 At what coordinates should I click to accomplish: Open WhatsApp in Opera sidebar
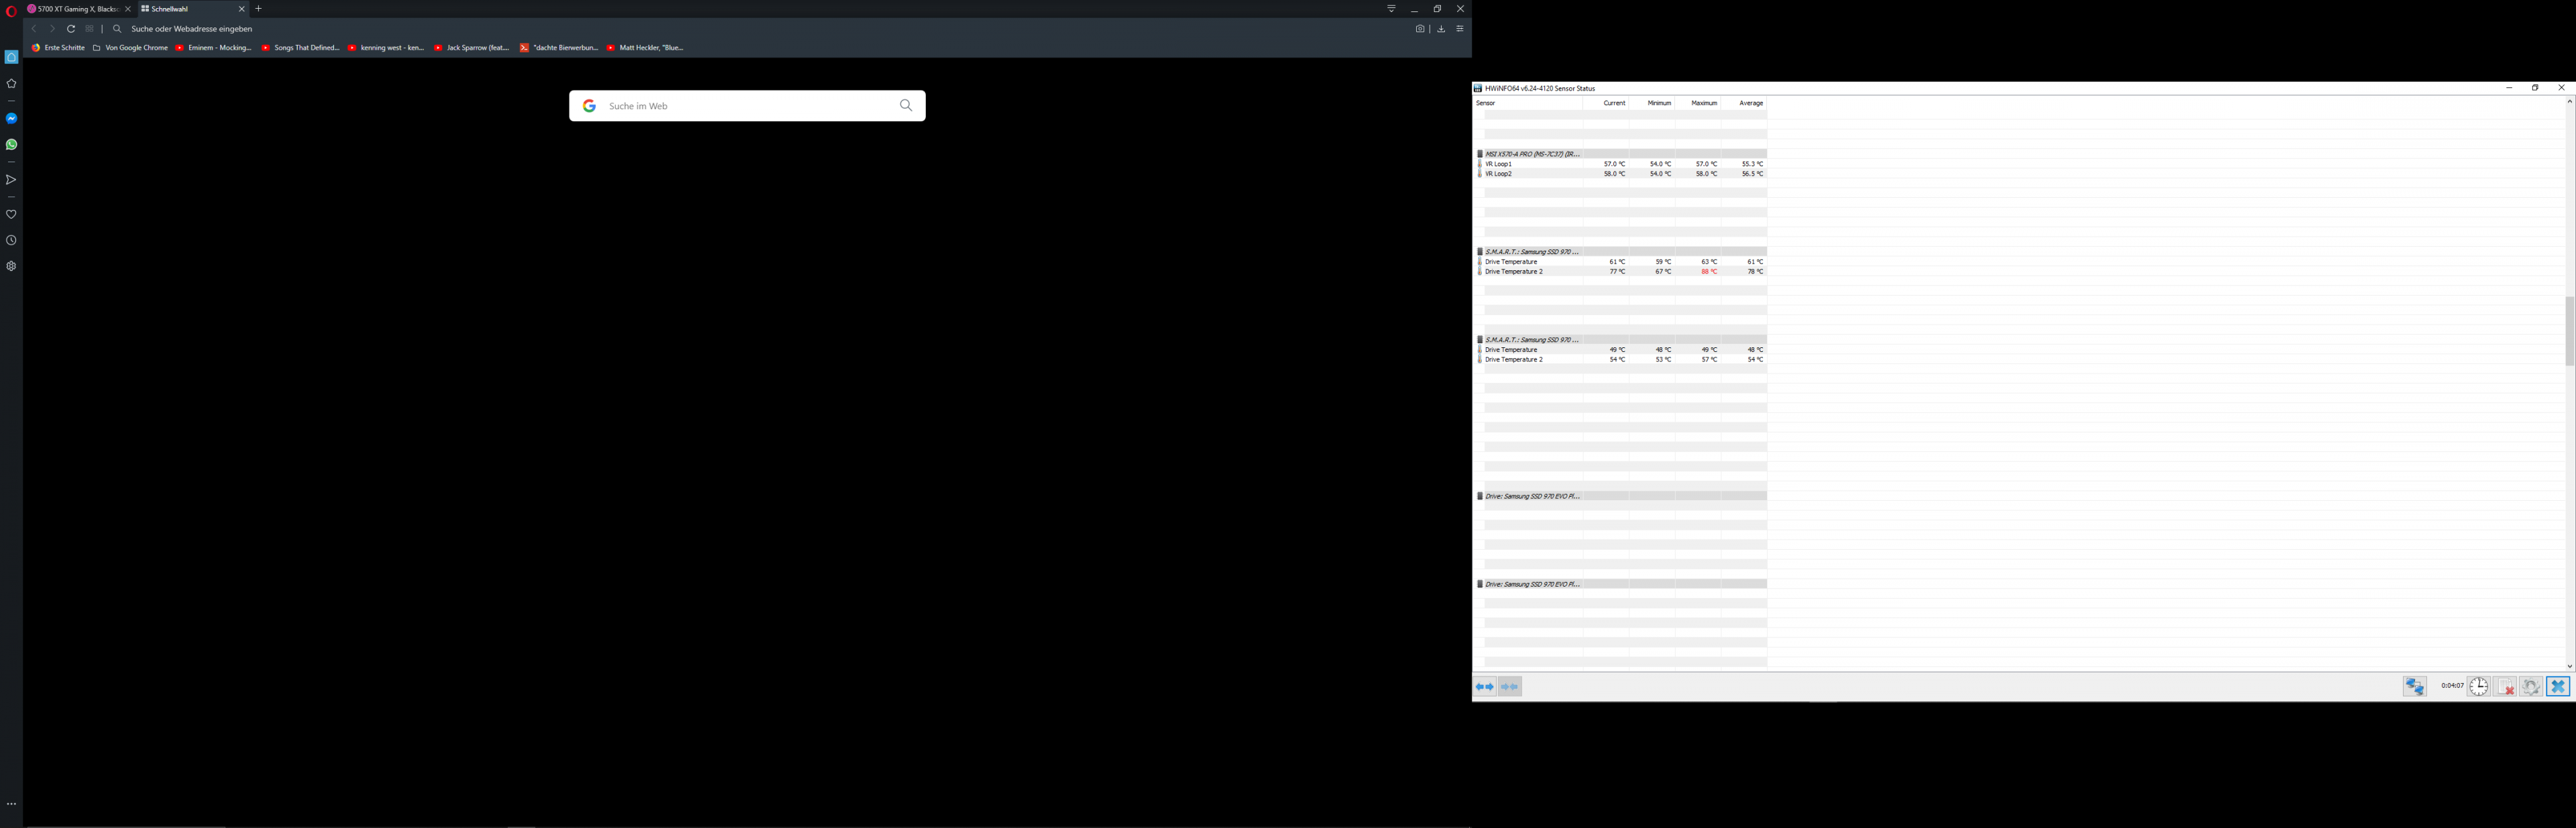(11, 144)
